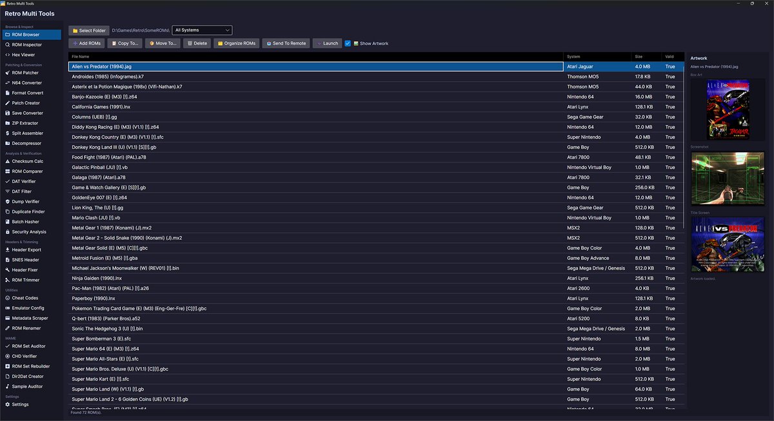Select California Games (1991).lnx row
This screenshot has height=421, width=774.
click(375, 107)
